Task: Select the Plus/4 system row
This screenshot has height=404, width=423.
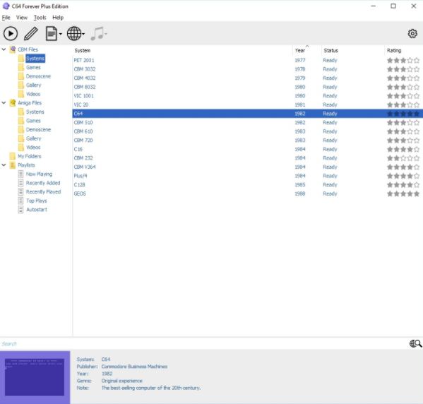Action: click(x=248, y=176)
